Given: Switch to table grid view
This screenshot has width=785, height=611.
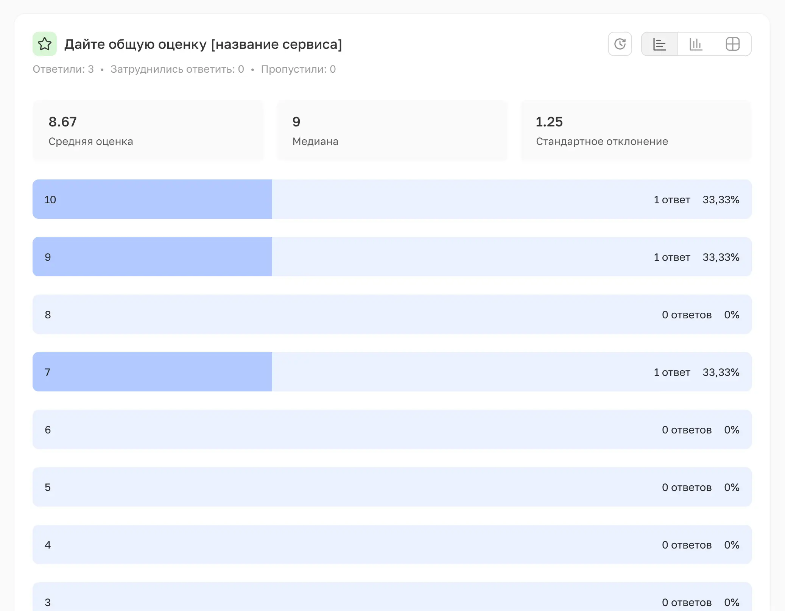Looking at the screenshot, I should pyautogui.click(x=732, y=44).
